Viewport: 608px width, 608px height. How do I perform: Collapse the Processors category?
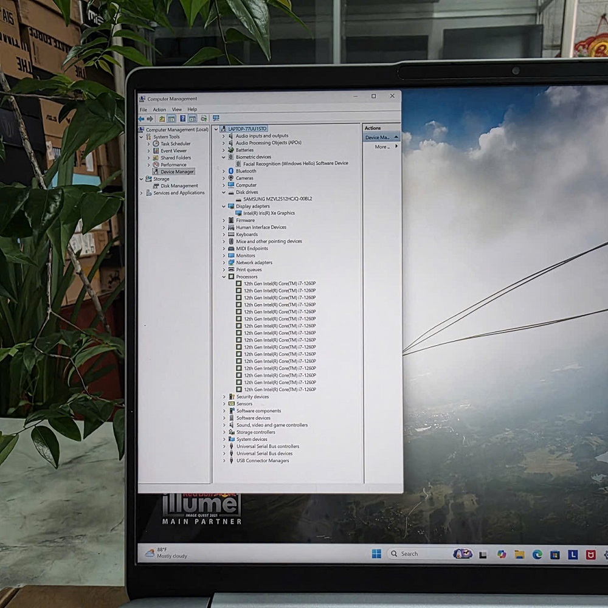224,277
